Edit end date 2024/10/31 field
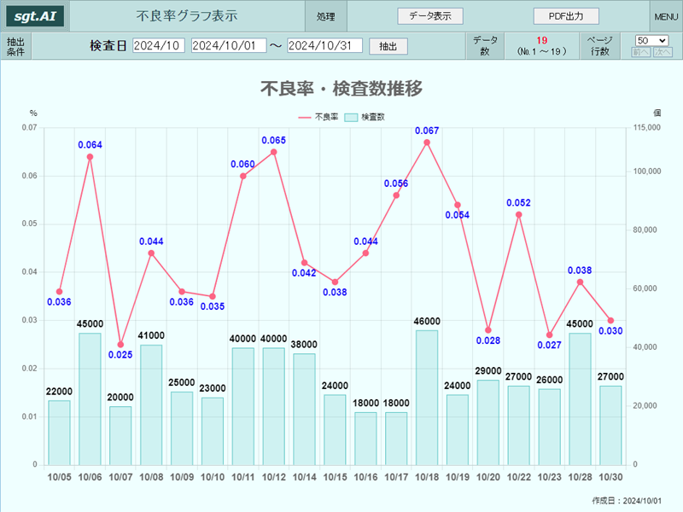Viewport: 683px width, 512px height. click(324, 45)
